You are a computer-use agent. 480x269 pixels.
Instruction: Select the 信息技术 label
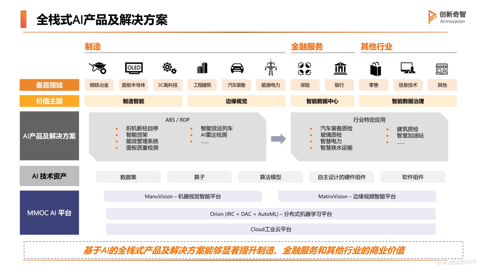pyautogui.click(x=408, y=85)
